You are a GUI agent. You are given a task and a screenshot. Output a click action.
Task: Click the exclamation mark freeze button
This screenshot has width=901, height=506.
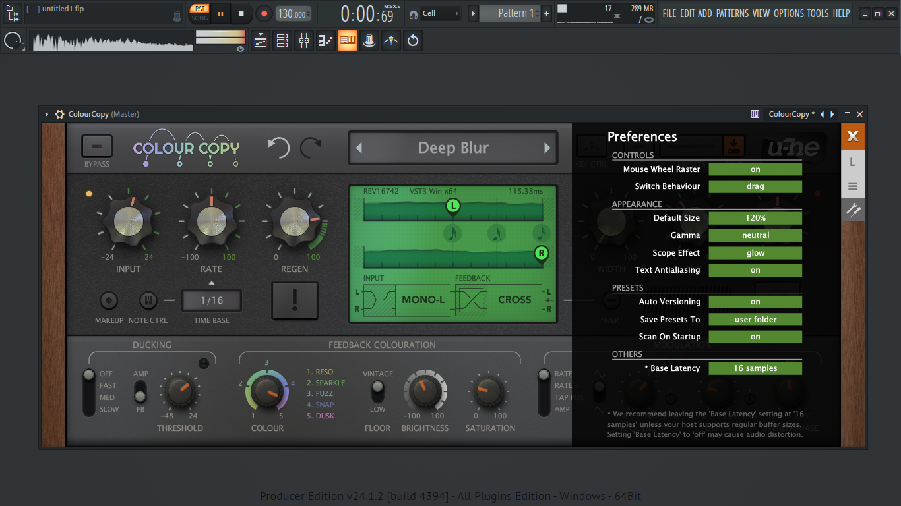coord(295,300)
